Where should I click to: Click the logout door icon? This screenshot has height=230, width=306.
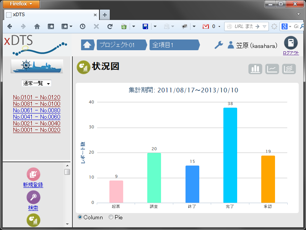[291, 43]
